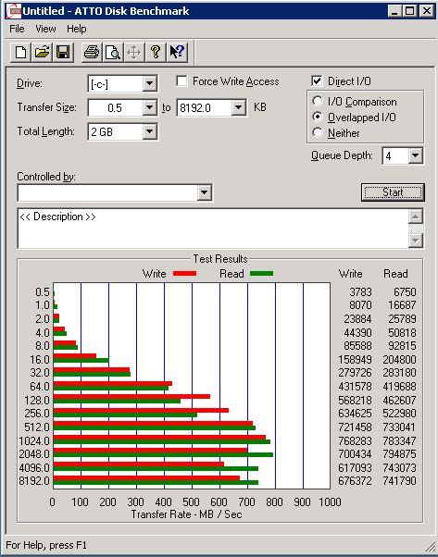
Task: Click the red Write legend swatch
Action: pyautogui.click(x=184, y=273)
